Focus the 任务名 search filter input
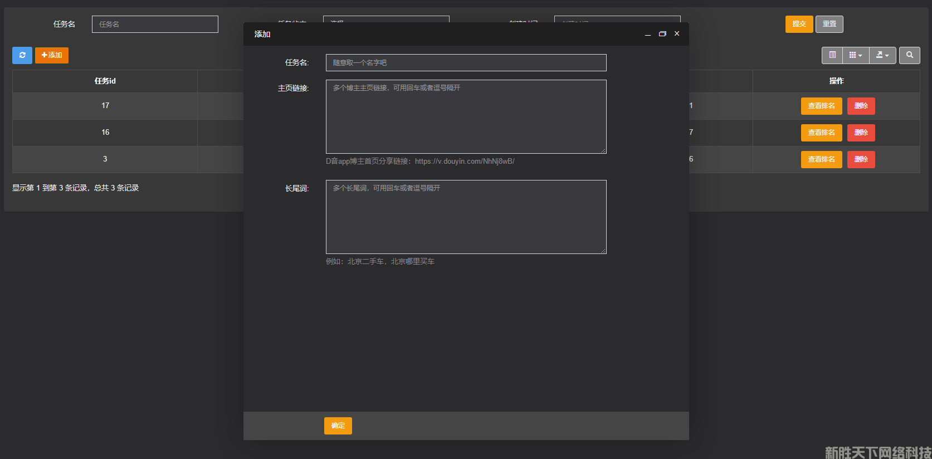The height and width of the screenshot is (459, 932). coord(155,24)
